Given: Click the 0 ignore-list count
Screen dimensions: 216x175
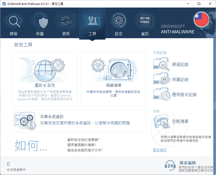Looking at the screenshot, I should point(8,164).
